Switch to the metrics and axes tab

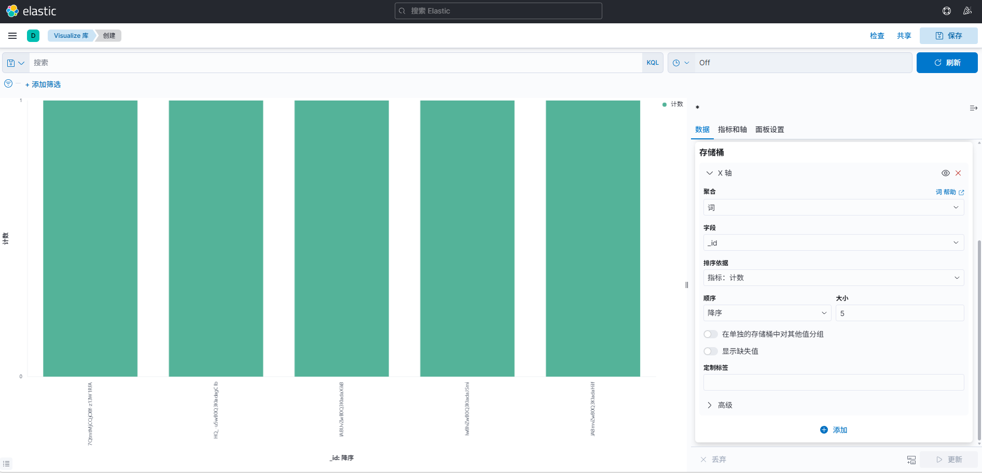732,130
